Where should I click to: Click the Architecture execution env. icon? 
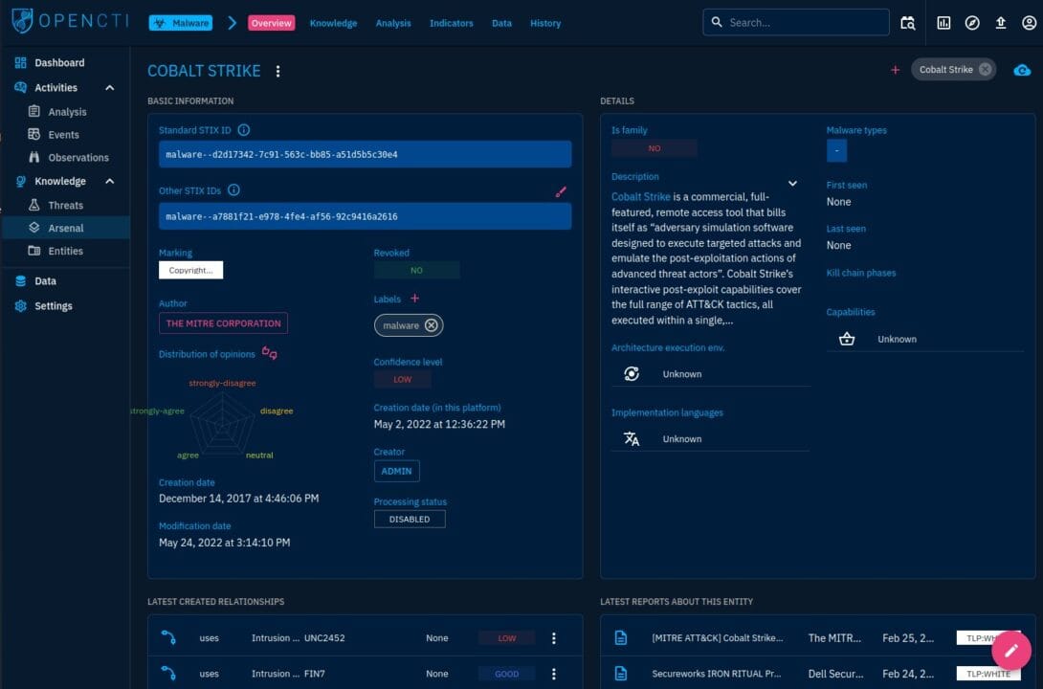pos(632,374)
